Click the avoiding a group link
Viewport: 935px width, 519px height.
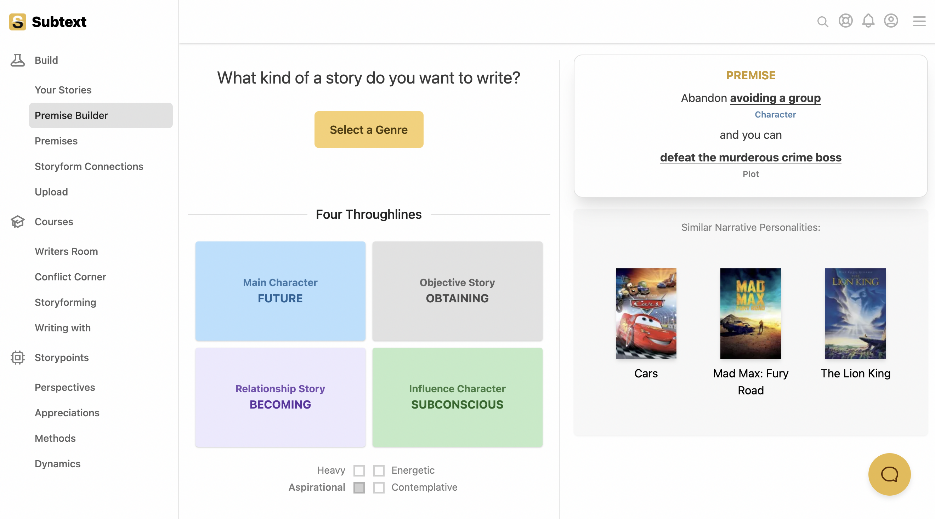coord(775,98)
